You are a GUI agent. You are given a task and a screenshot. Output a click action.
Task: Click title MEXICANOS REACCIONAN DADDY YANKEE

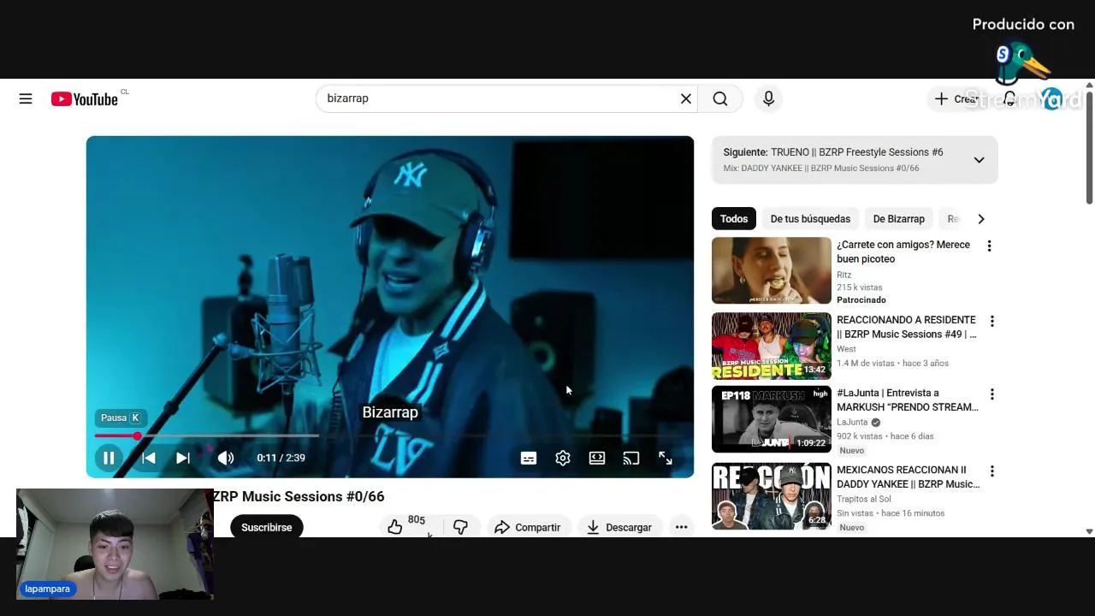[x=909, y=477]
